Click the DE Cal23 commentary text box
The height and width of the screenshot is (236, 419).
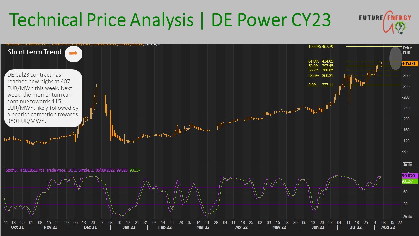(x=43, y=98)
